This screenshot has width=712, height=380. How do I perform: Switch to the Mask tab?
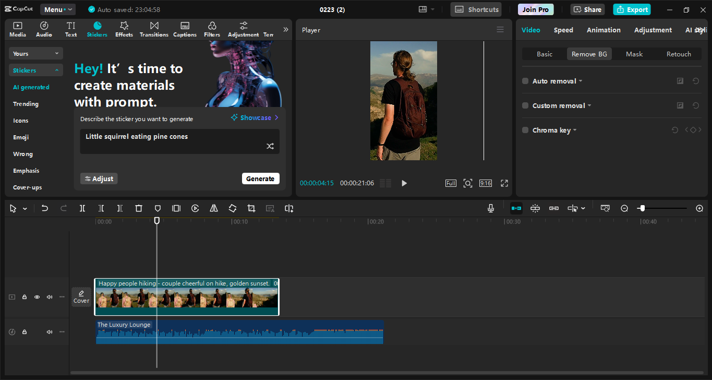[x=634, y=53]
